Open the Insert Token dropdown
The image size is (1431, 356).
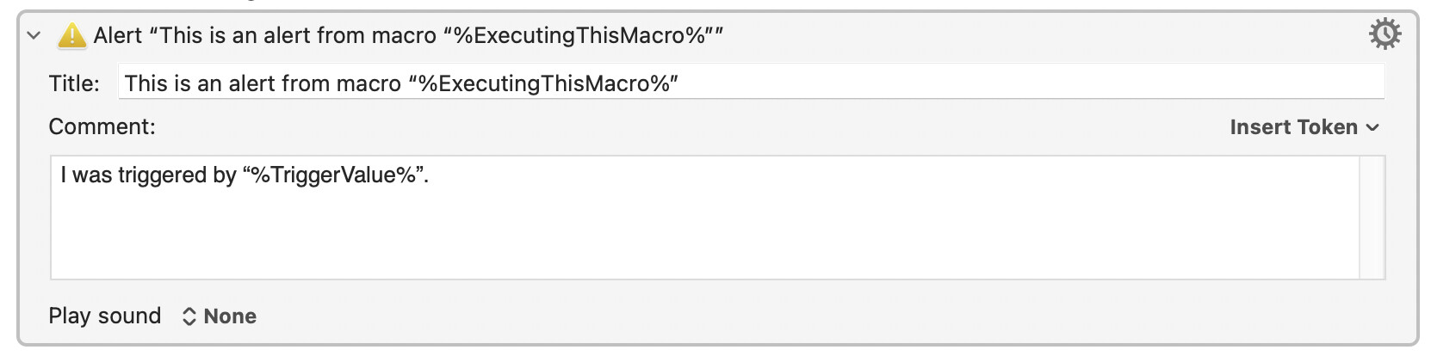coord(1293,127)
